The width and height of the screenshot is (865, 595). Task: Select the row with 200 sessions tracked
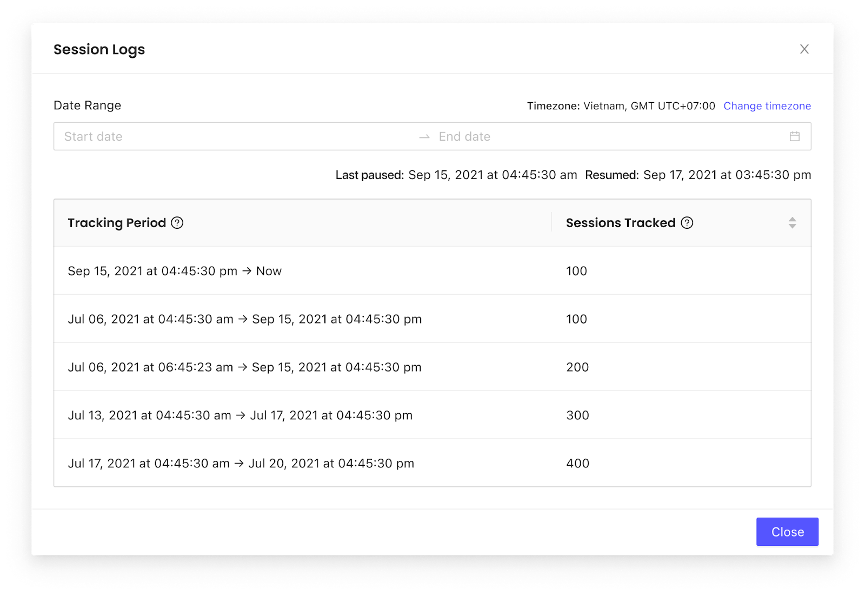(x=432, y=367)
